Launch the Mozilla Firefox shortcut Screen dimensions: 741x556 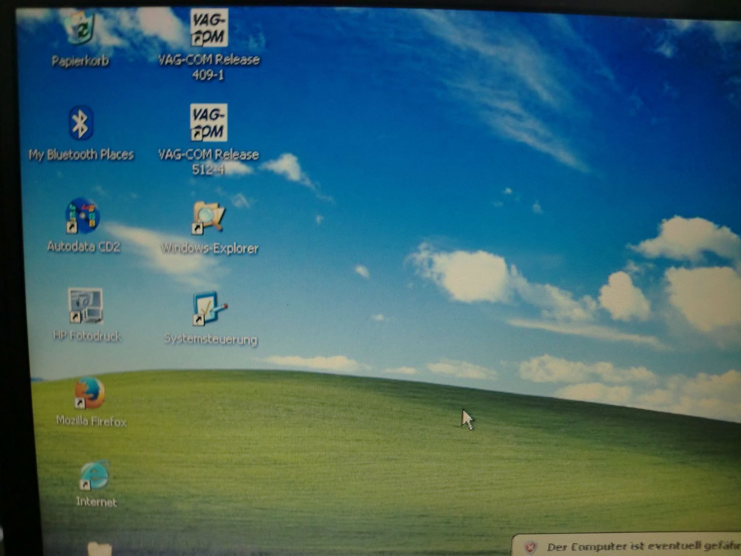(x=89, y=393)
